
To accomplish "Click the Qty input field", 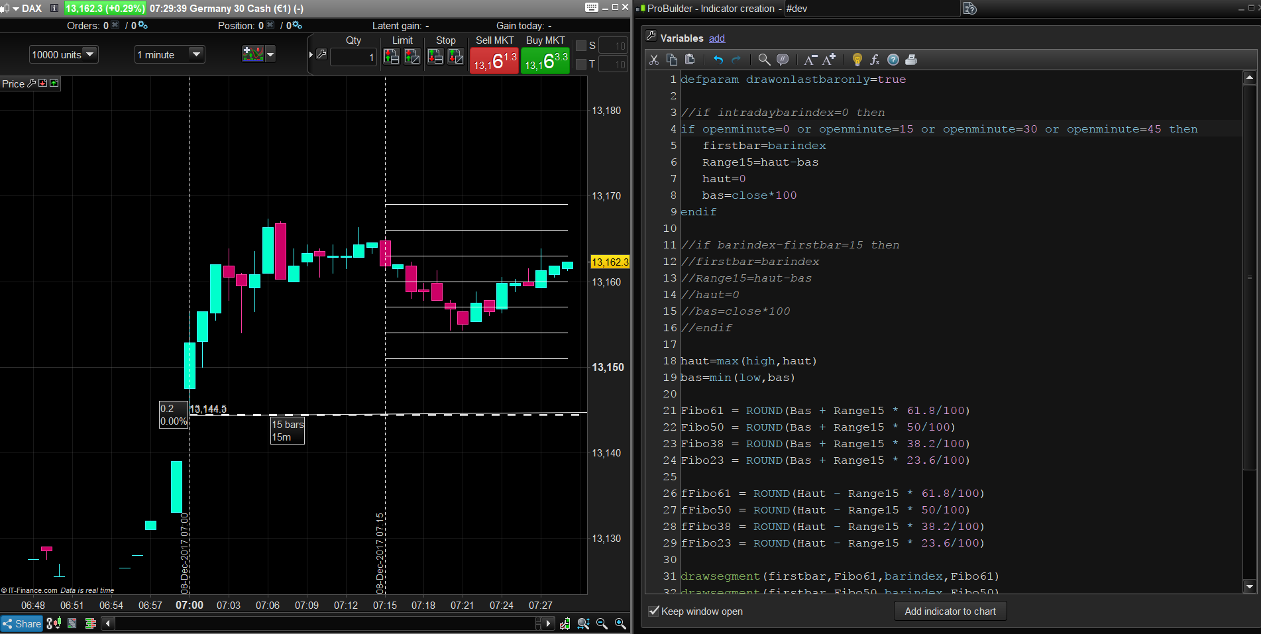I will point(353,58).
